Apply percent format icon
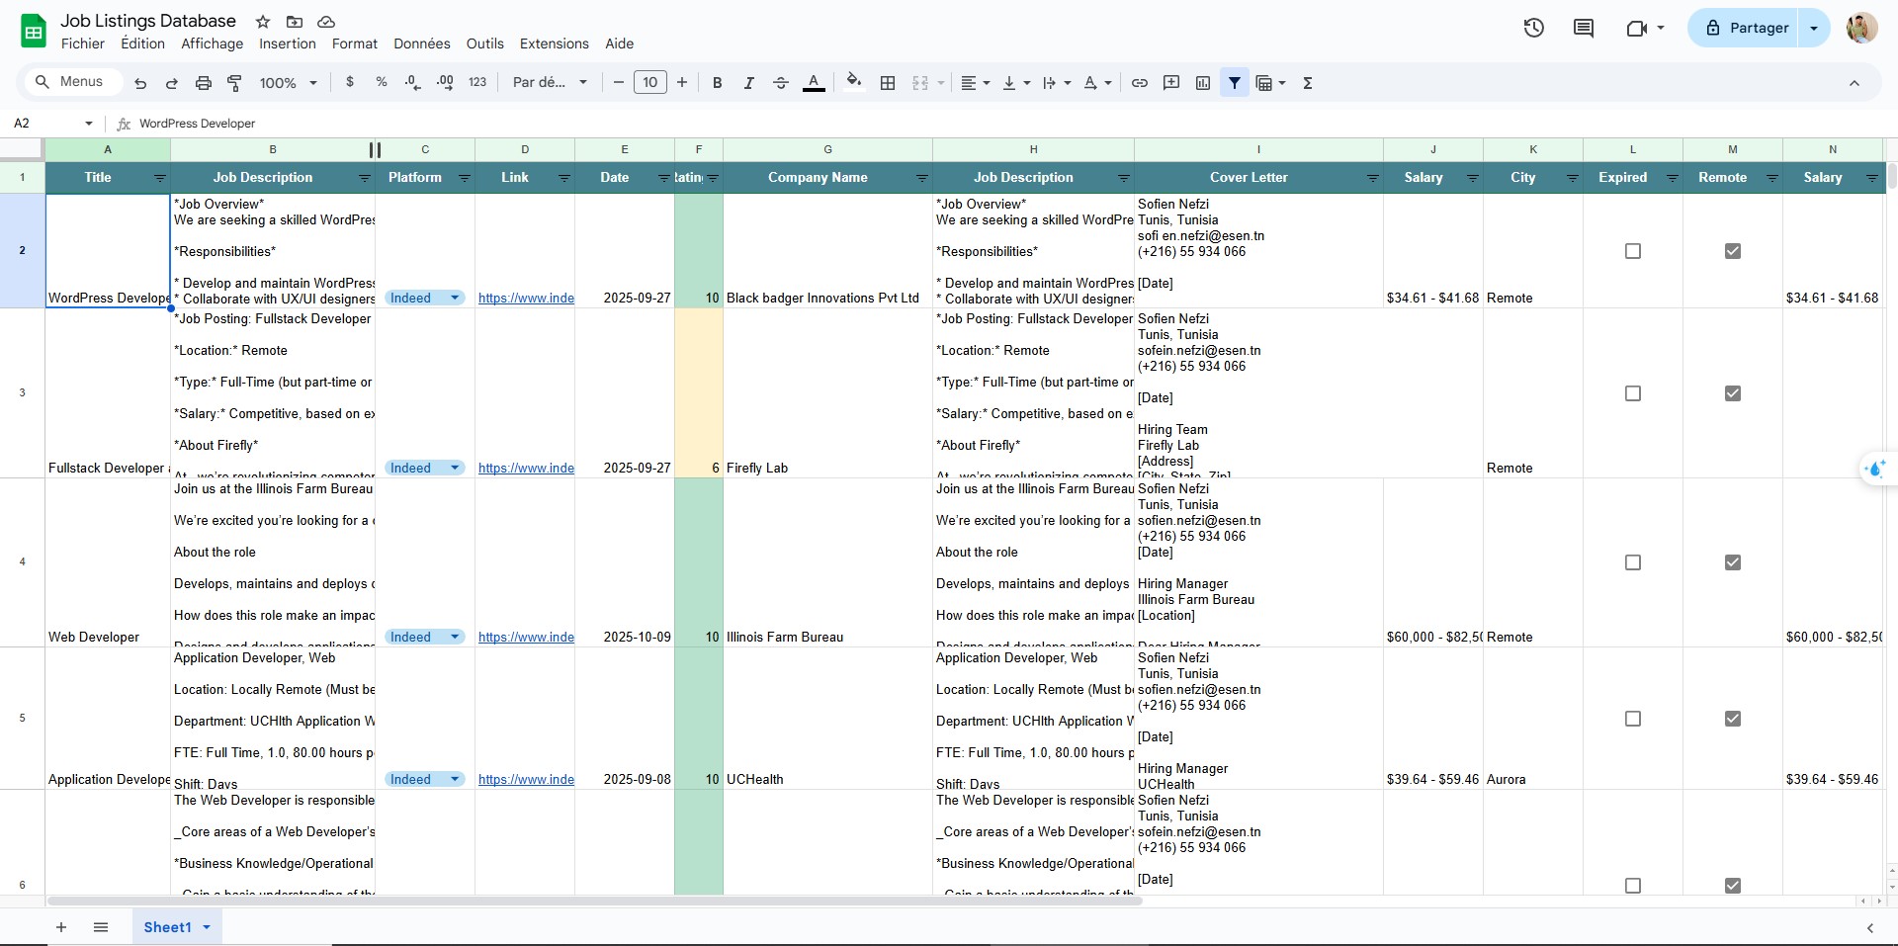 pyautogui.click(x=382, y=82)
